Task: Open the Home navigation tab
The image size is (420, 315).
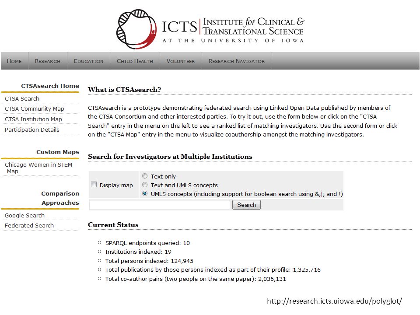Action: tap(14, 61)
